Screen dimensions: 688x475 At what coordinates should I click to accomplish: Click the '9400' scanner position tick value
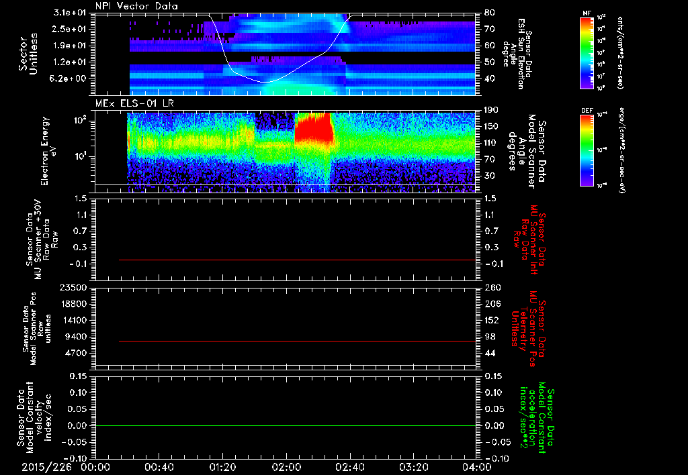coord(77,337)
